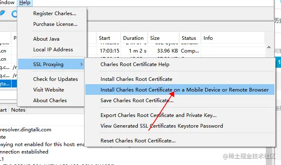Viewport: 281px width, 165px height.
Task: Choose Reset Charles Root Certificate…
Action: [138, 141]
